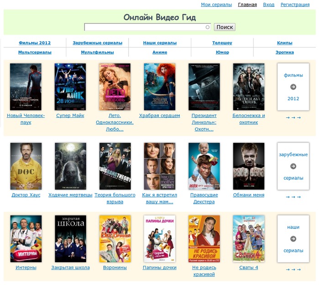Click the Лето. Одноклассники. Любо… title link

tap(115, 122)
